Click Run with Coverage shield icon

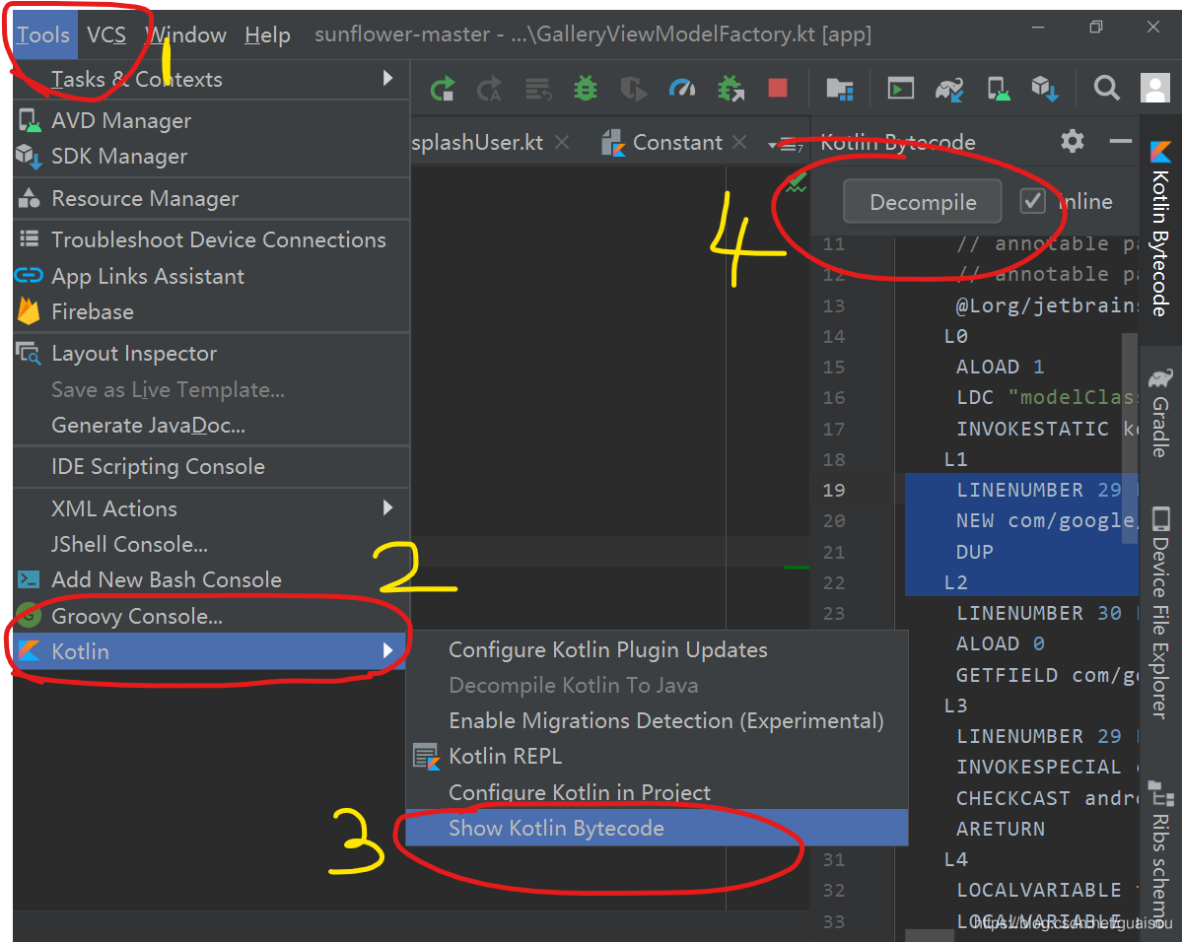pos(633,89)
